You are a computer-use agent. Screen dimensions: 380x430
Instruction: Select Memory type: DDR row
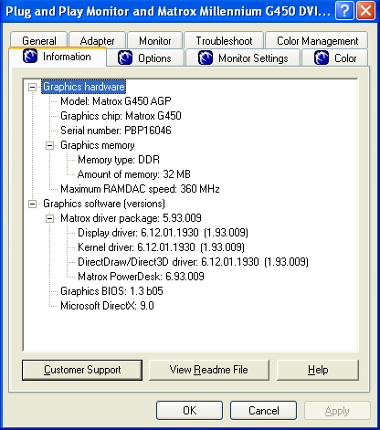pos(119,160)
